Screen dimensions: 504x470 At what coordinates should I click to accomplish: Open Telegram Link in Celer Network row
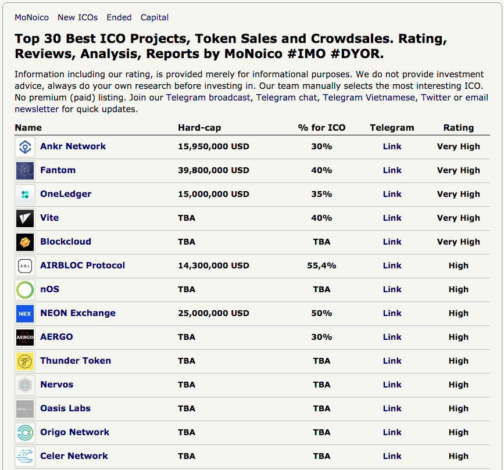pos(392,456)
